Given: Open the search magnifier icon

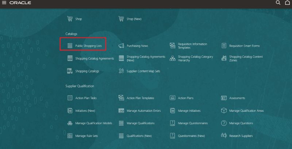Looking at the screenshot, I should click(278, 3).
